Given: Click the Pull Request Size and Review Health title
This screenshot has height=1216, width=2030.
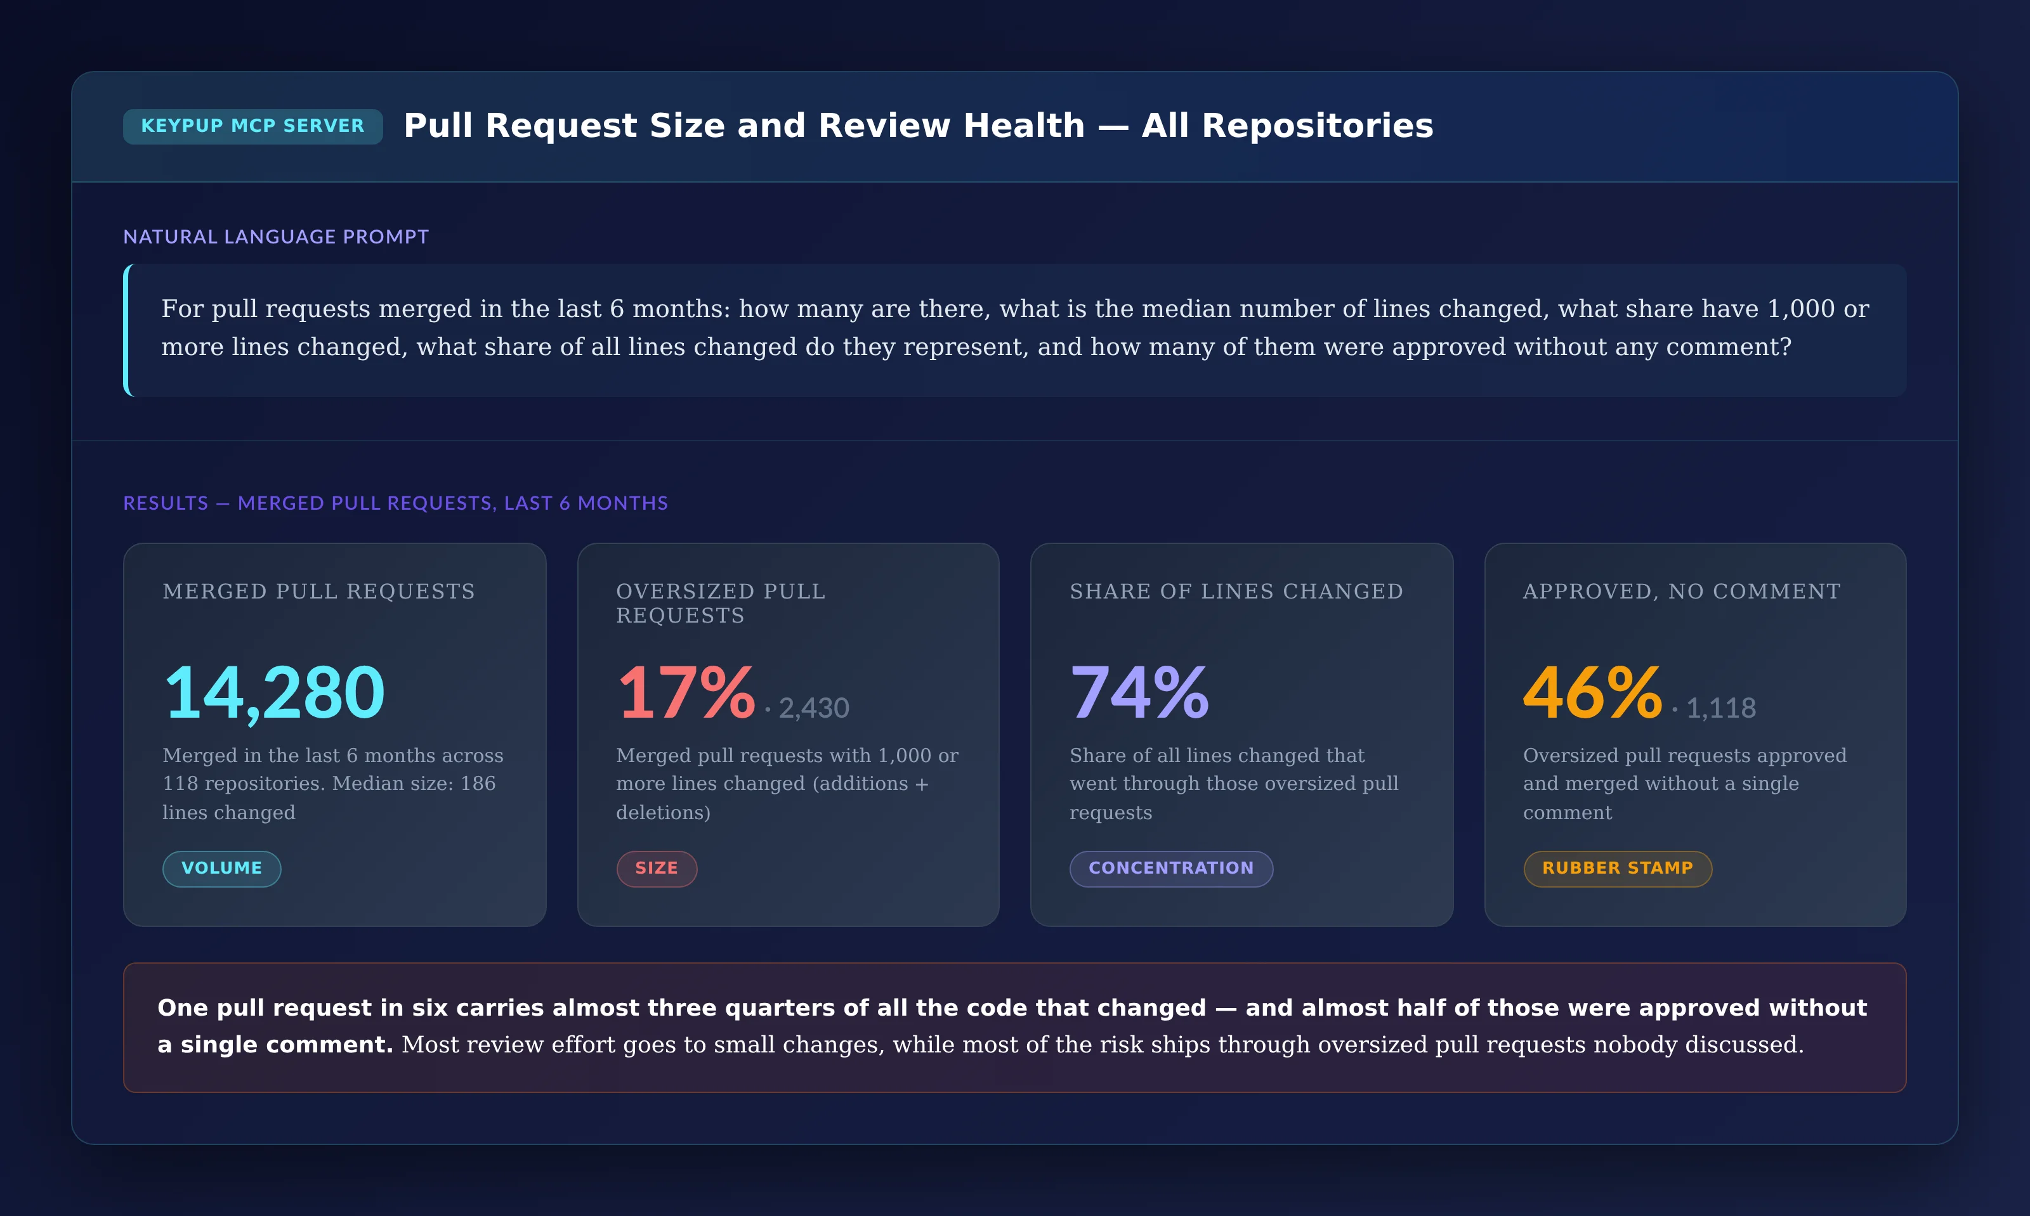Looking at the screenshot, I should (x=918, y=126).
